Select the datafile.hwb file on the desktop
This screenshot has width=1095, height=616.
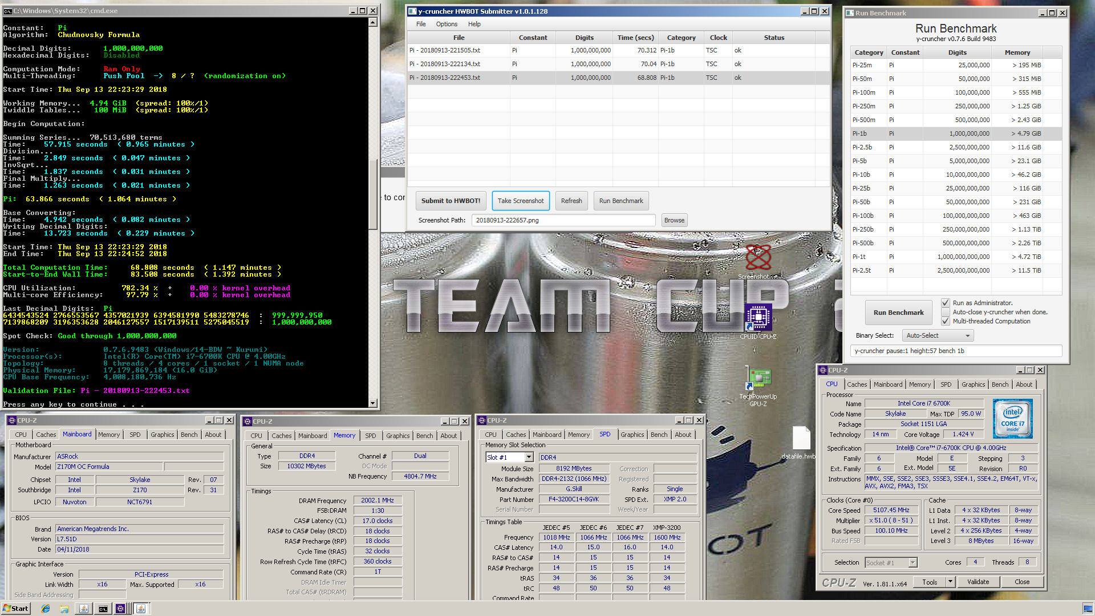(800, 443)
